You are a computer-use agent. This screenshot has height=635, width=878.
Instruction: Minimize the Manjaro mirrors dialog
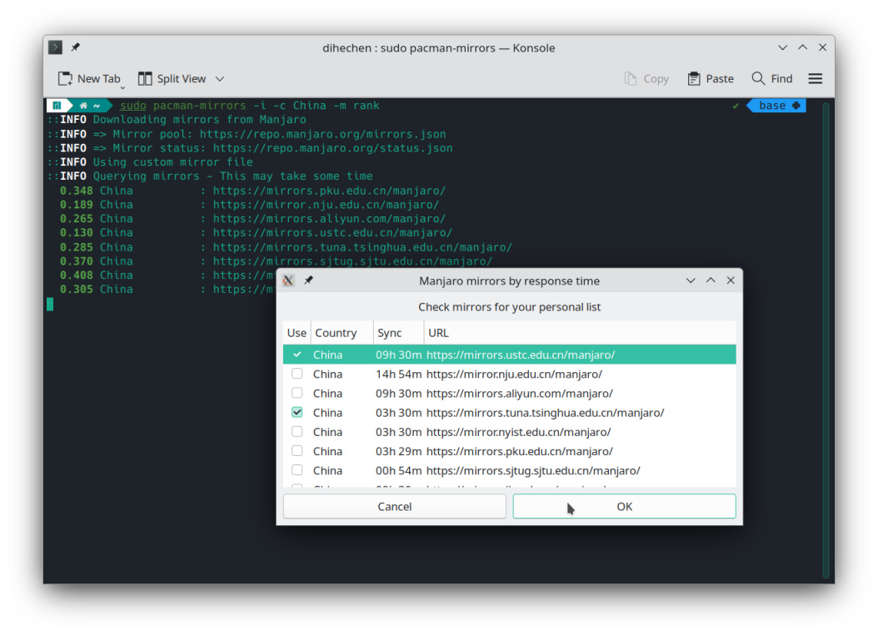tap(691, 280)
